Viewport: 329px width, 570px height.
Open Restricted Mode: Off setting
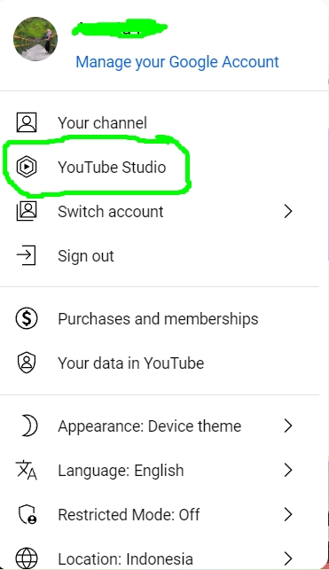(x=160, y=515)
